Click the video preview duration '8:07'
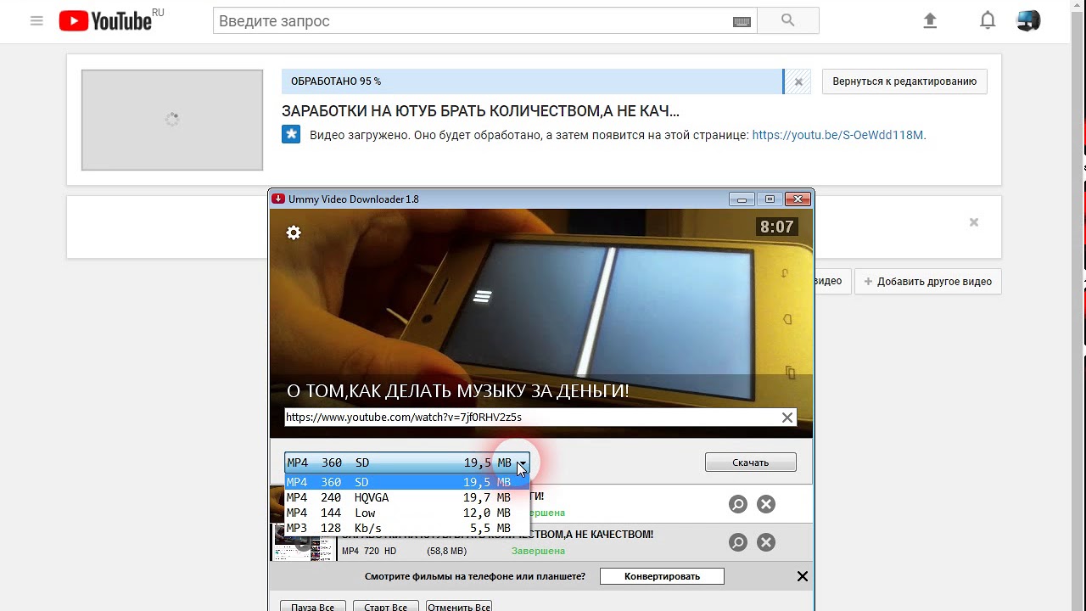Viewport: 1086px width, 611px height. pyautogui.click(x=776, y=227)
